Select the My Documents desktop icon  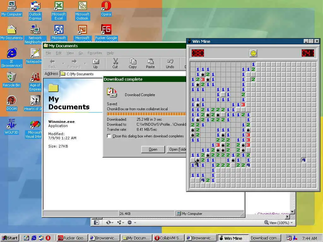[11, 32]
